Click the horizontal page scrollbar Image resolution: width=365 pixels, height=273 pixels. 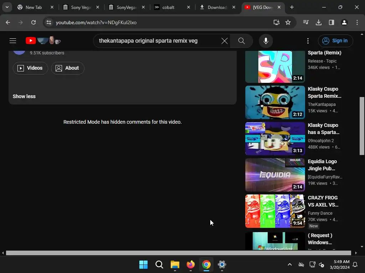coord(178,253)
